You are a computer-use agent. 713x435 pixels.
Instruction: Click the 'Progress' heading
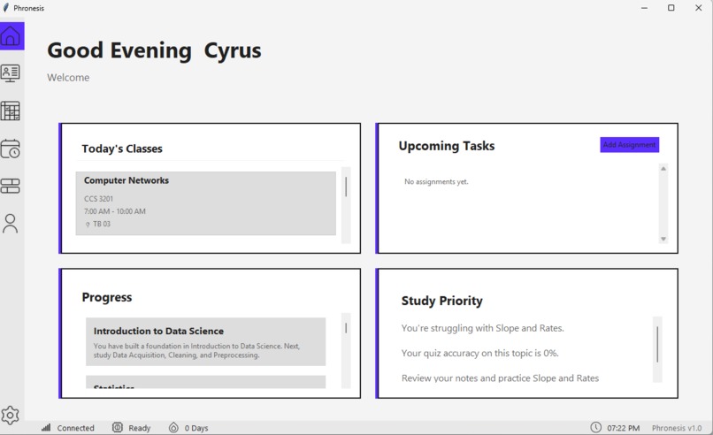(x=107, y=297)
